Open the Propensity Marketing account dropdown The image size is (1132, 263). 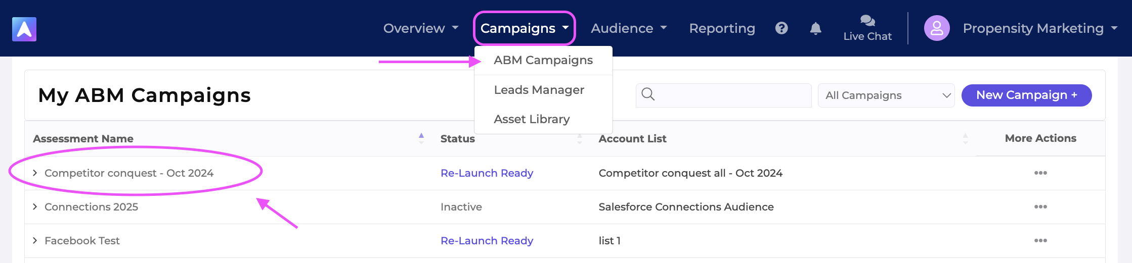tap(1040, 28)
